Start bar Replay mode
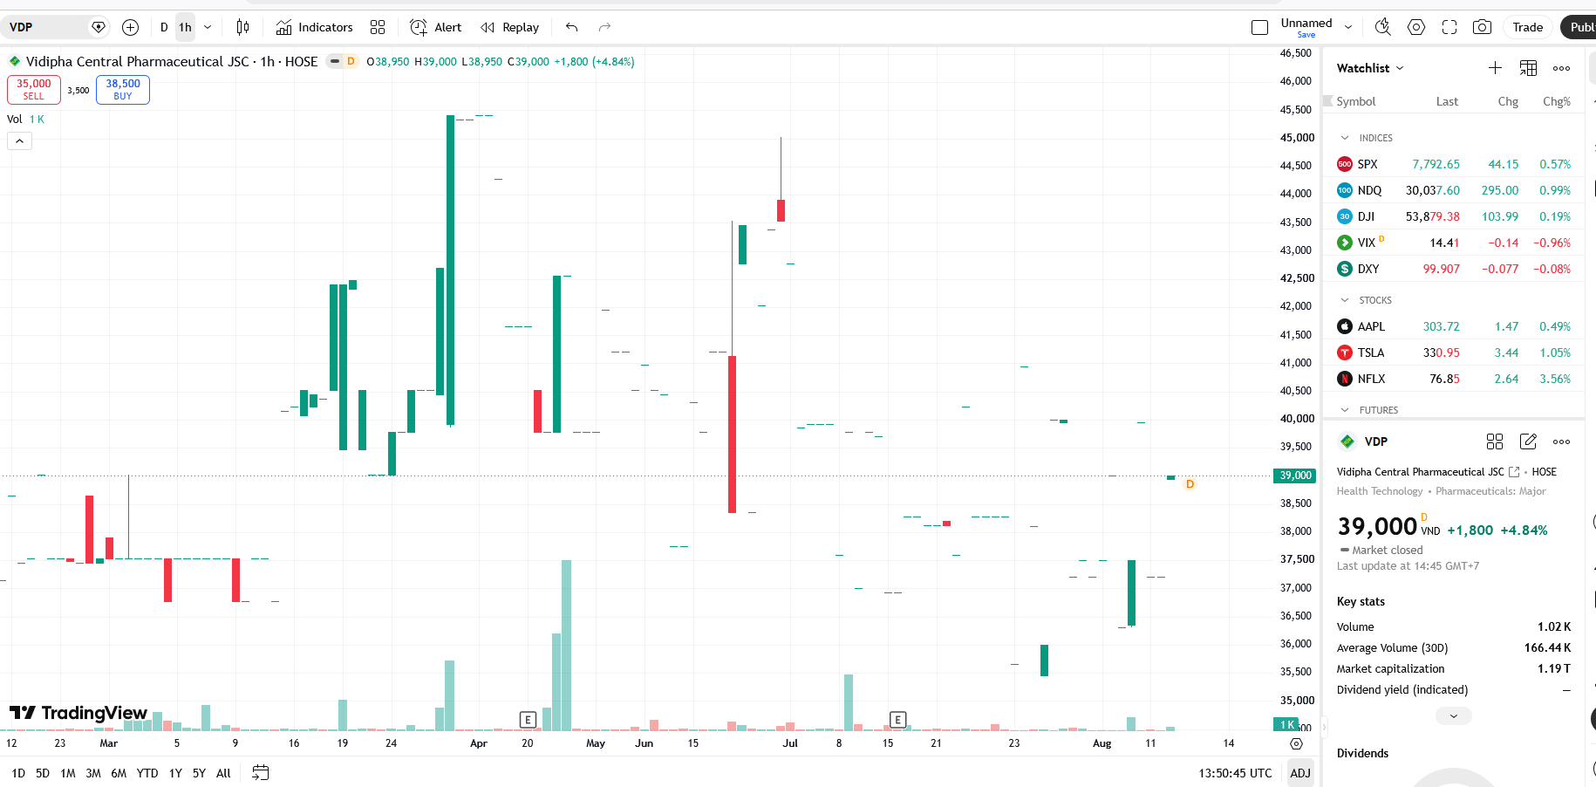This screenshot has width=1596, height=787. pos(510,27)
